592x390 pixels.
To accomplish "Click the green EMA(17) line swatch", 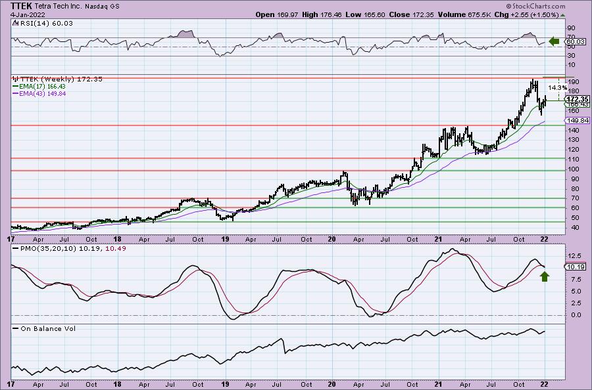I will pyautogui.click(x=16, y=87).
